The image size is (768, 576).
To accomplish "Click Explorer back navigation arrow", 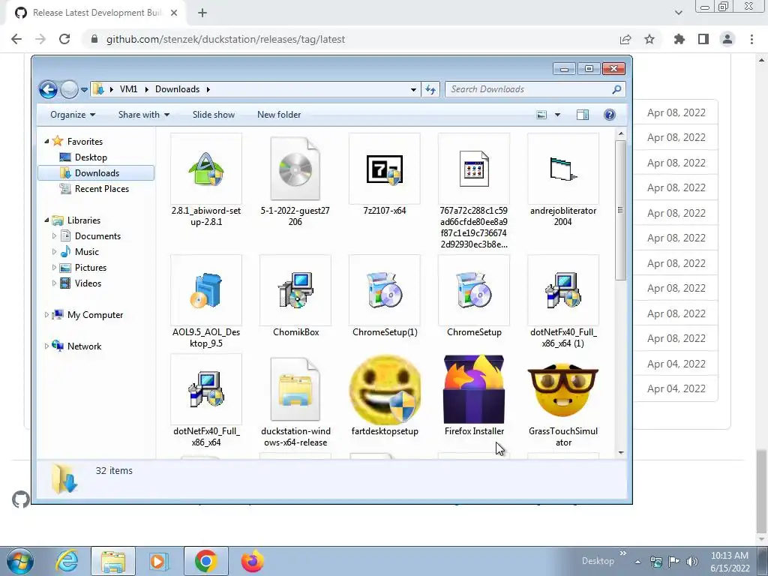I will tap(48, 89).
